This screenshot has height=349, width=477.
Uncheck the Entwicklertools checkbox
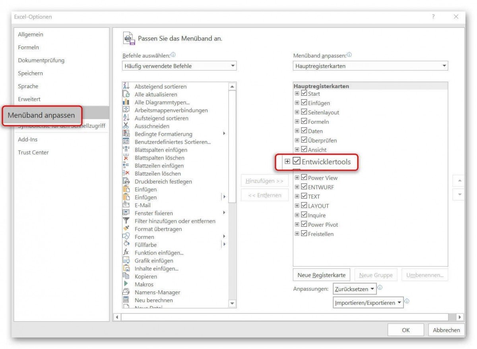pyautogui.click(x=297, y=162)
